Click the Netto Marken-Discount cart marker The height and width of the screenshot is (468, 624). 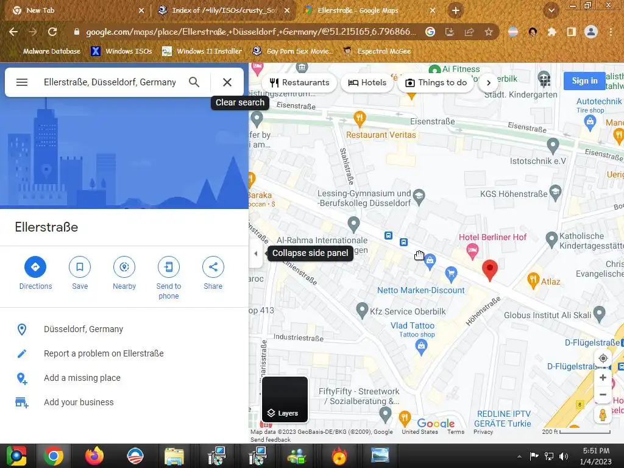point(451,274)
